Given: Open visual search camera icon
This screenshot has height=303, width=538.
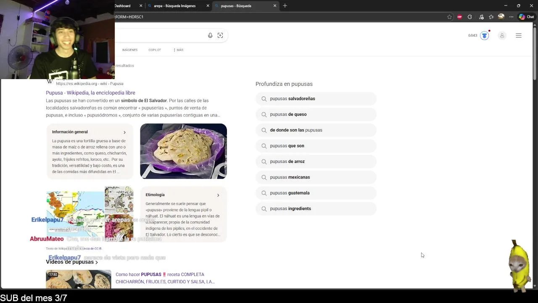Looking at the screenshot, I should 220,35.
